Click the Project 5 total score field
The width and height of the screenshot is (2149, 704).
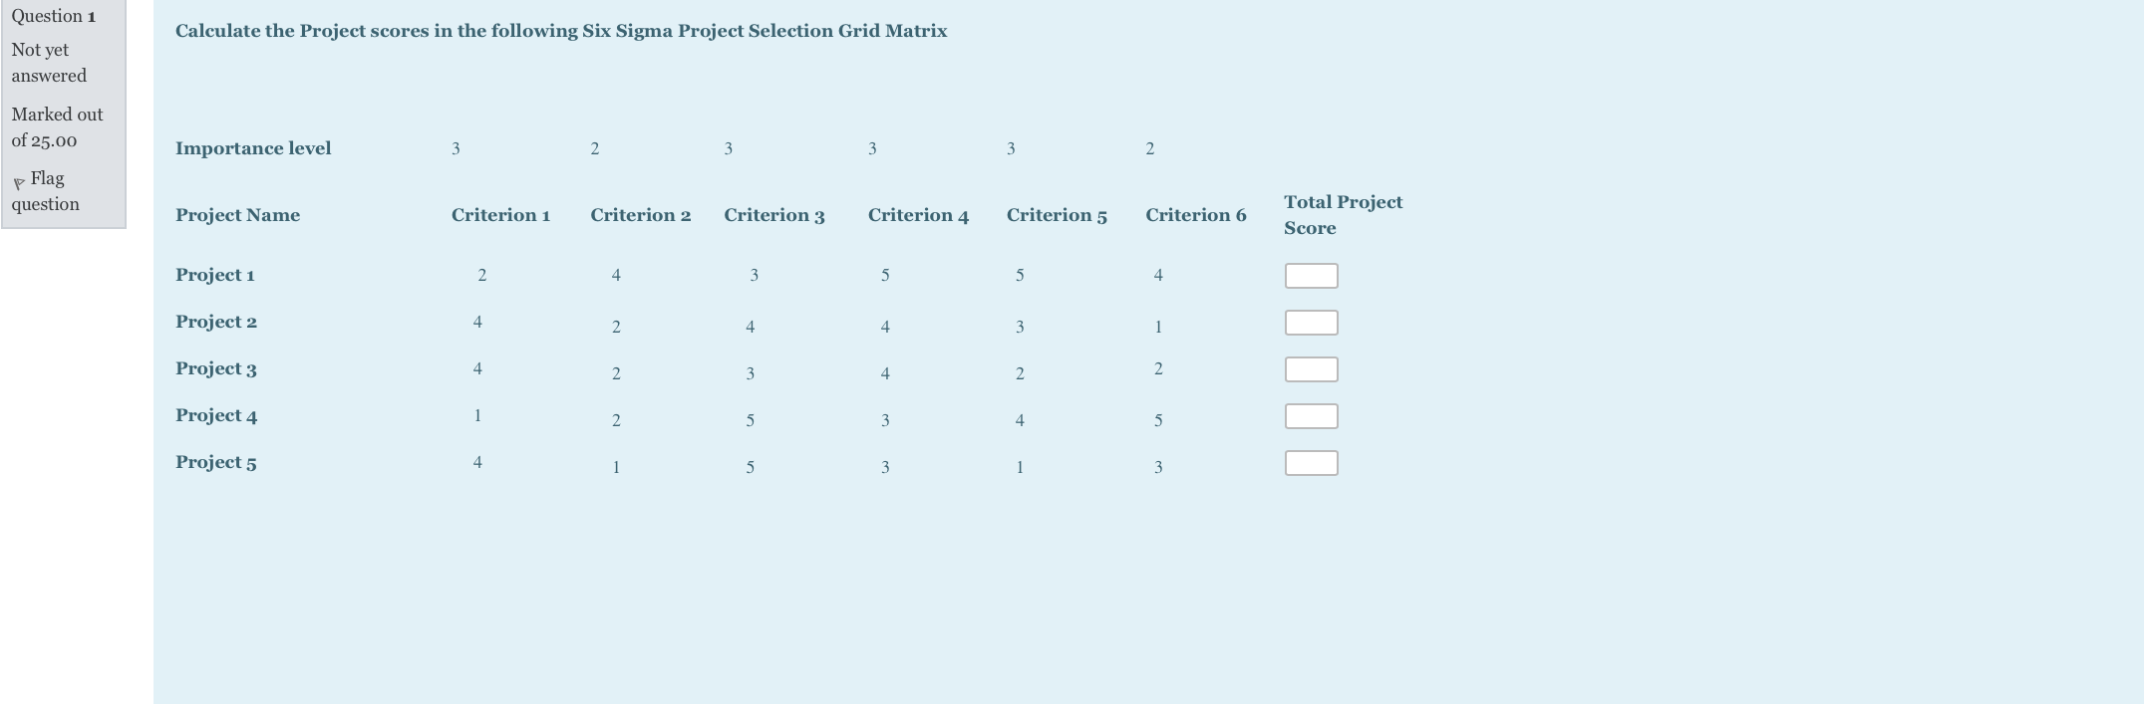click(1311, 463)
